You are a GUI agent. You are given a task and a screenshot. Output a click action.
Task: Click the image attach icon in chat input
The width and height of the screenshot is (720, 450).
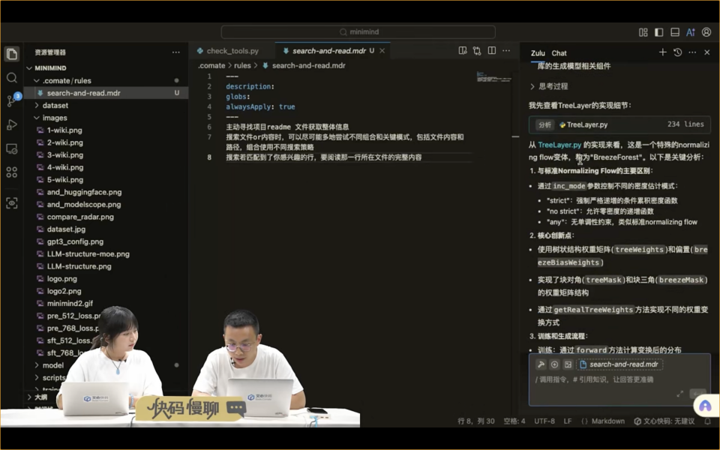(x=568, y=364)
